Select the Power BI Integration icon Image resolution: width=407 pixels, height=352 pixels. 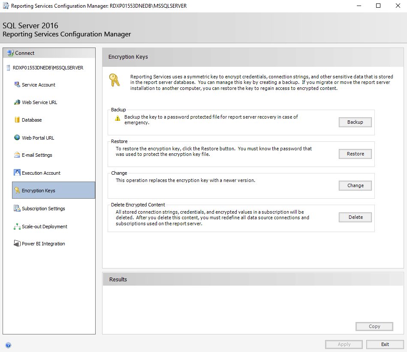(17, 243)
